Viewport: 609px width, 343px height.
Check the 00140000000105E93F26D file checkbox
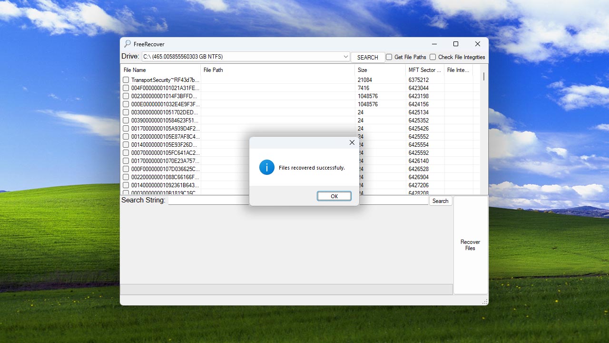click(x=126, y=145)
